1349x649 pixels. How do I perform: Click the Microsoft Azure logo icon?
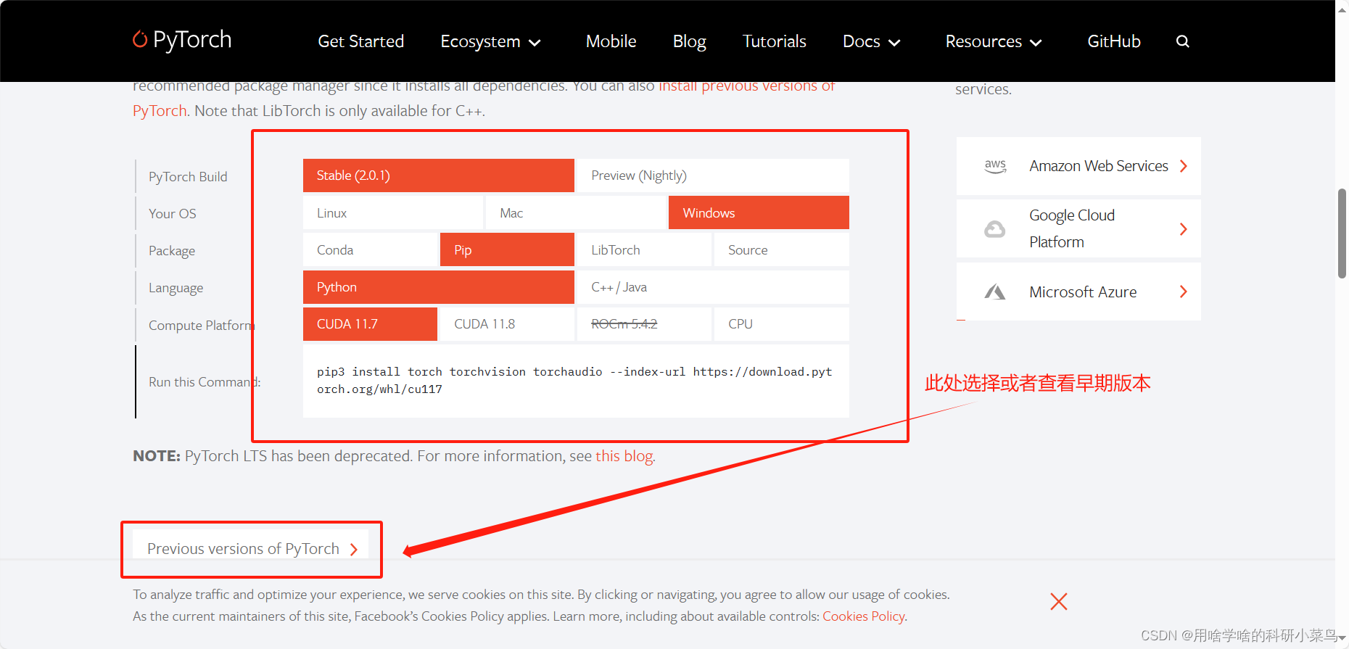point(994,292)
